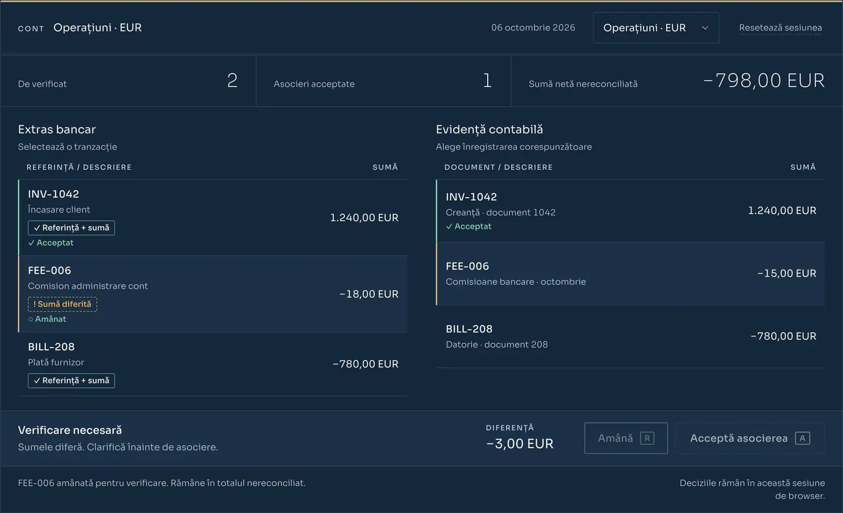Screen dimensions: 843x513
Task: Click the −780,00 EUR bank statement amount
Action: [365, 364]
